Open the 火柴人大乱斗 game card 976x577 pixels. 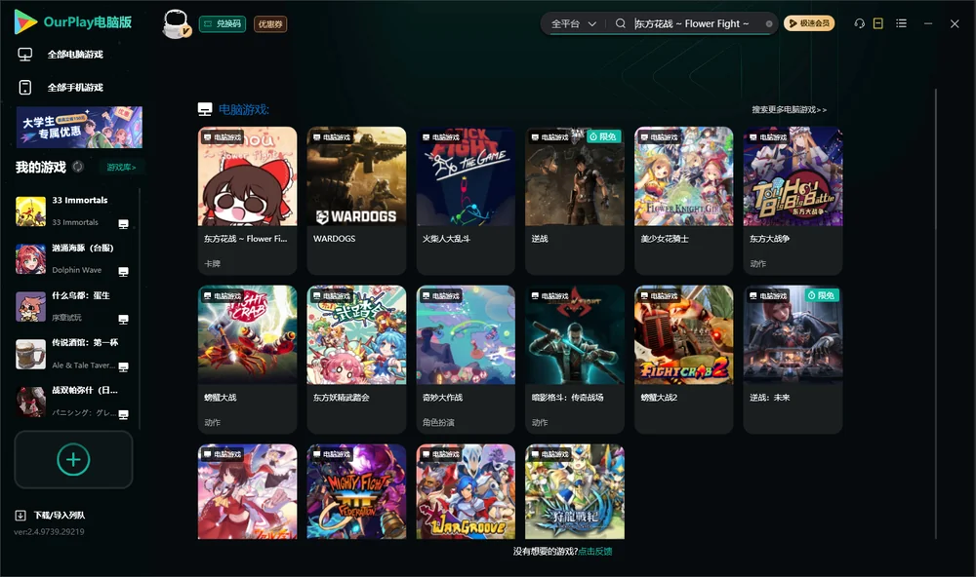(466, 200)
